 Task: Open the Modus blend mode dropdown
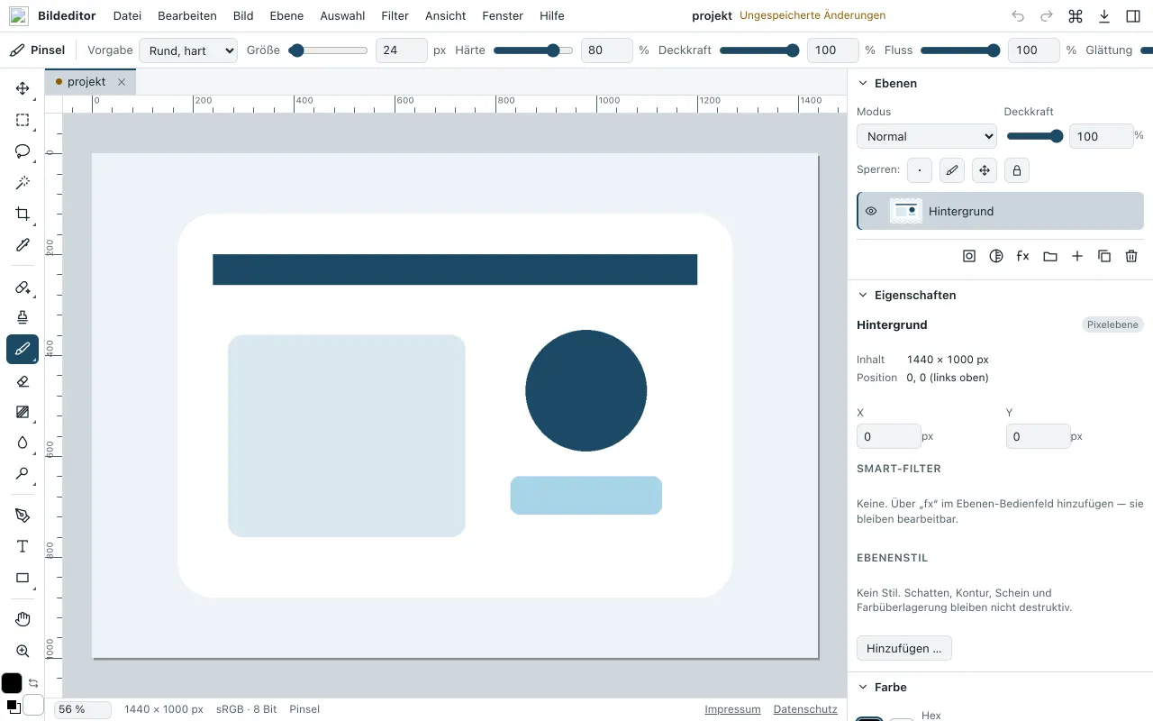pos(926,136)
